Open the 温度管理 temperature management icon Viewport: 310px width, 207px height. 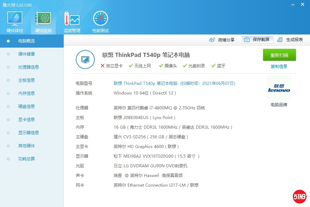point(72,21)
